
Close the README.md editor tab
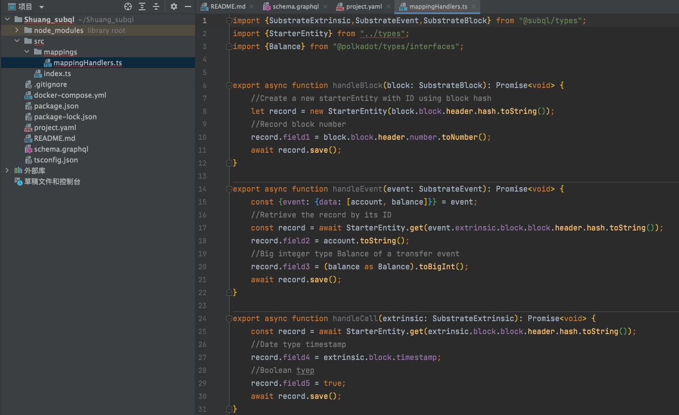[253, 6]
